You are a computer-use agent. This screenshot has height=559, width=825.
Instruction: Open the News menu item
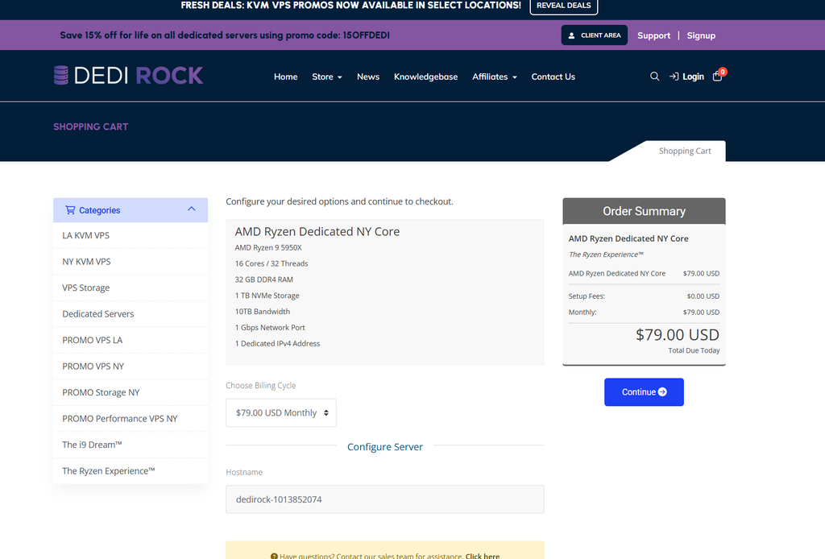tap(367, 77)
